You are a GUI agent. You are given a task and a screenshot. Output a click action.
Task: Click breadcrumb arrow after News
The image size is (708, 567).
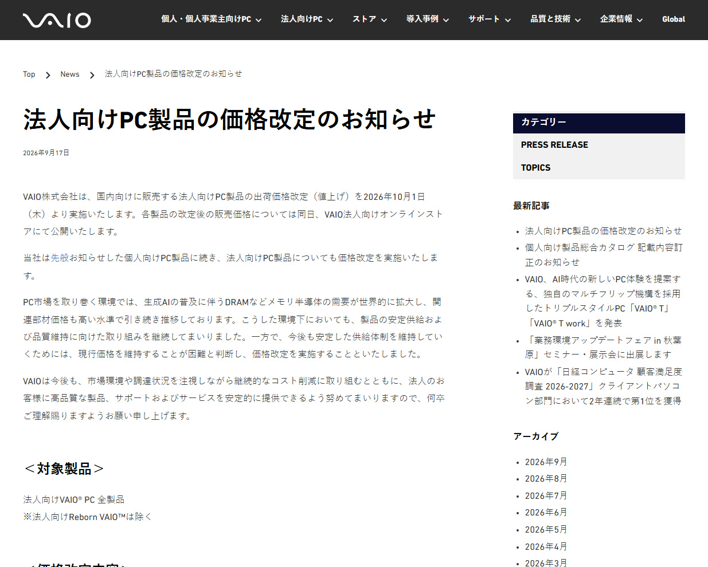92,75
